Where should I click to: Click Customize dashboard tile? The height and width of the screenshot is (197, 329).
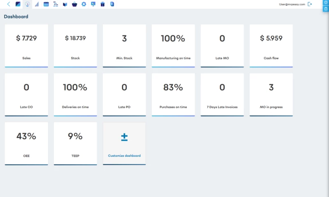[x=124, y=143]
